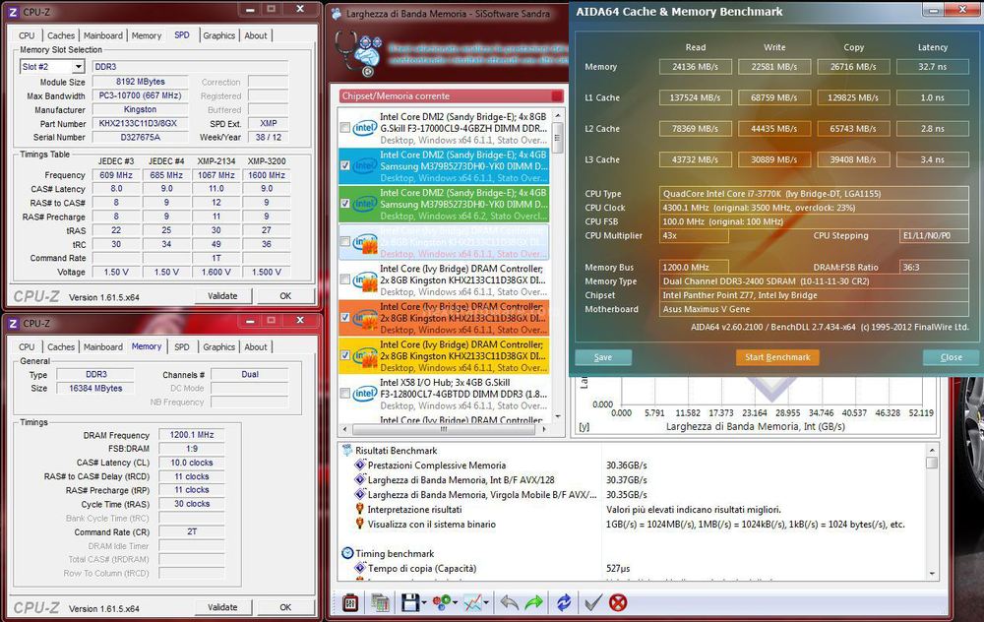Uncheck the green Samsung M379B5273DH0 entry
The width and height of the screenshot is (984, 622).
344,204
